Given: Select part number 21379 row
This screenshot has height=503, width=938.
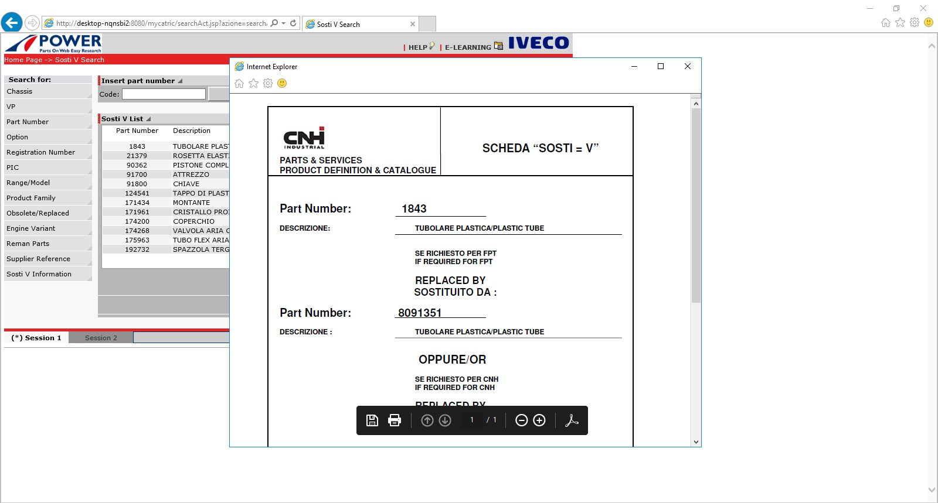Looking at the screenshot, I should click(x=166, y=156).
